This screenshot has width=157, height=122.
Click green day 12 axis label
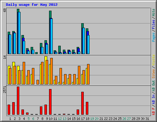(x=60, y=119)
